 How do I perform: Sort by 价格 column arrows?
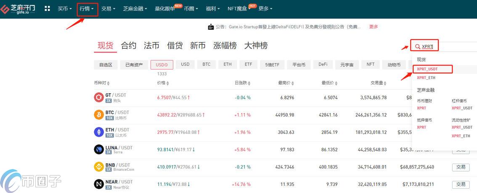(167, 83)
